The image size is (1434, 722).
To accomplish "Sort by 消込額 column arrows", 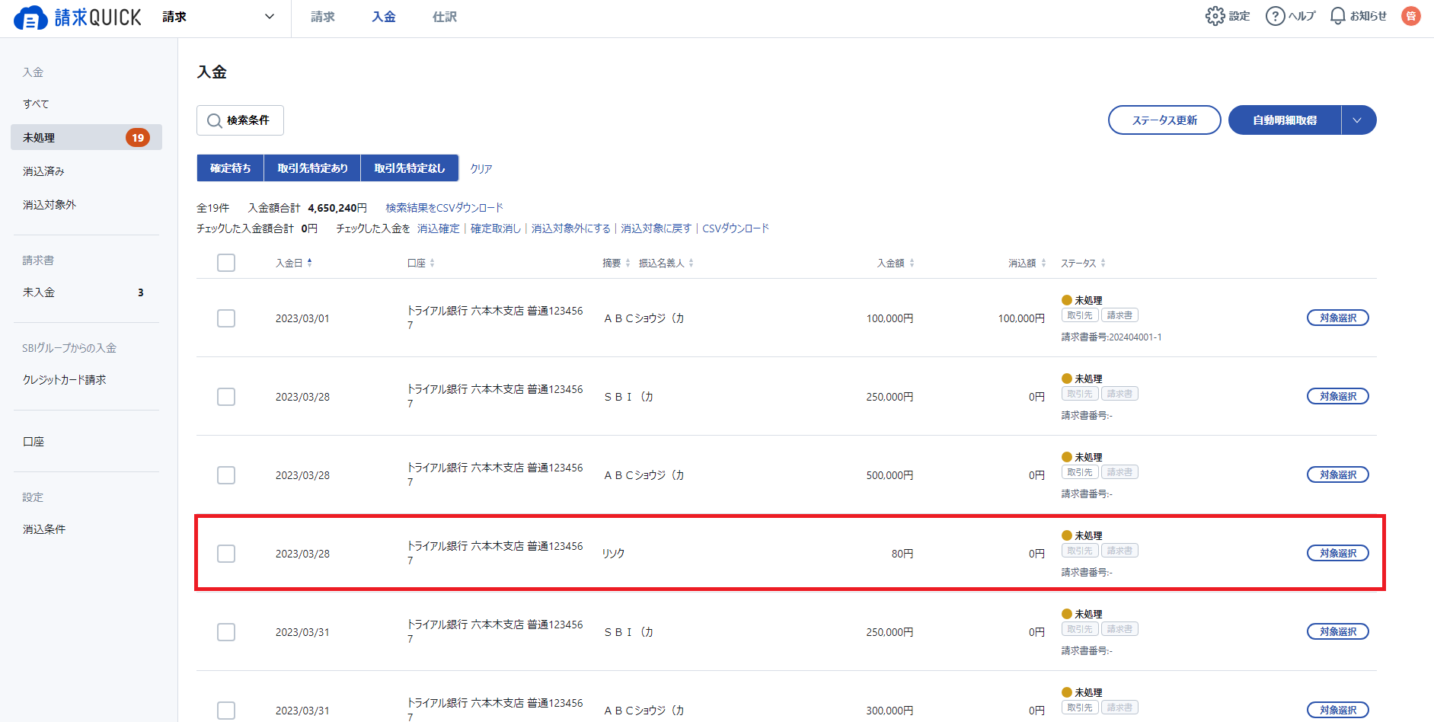I will [x=1043, y=263].
